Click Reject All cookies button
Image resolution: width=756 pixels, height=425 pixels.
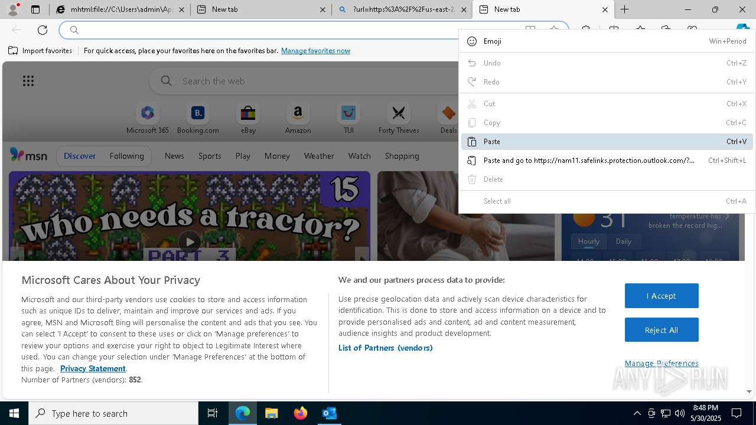pyautogui.click(x=661, y=330)
